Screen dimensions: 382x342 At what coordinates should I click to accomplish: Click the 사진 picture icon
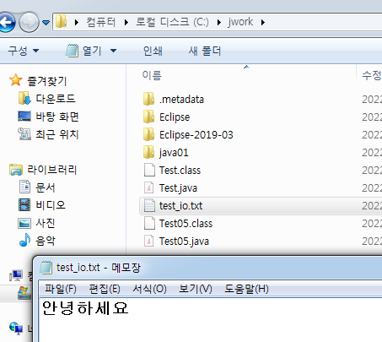[x=24, y=223]
